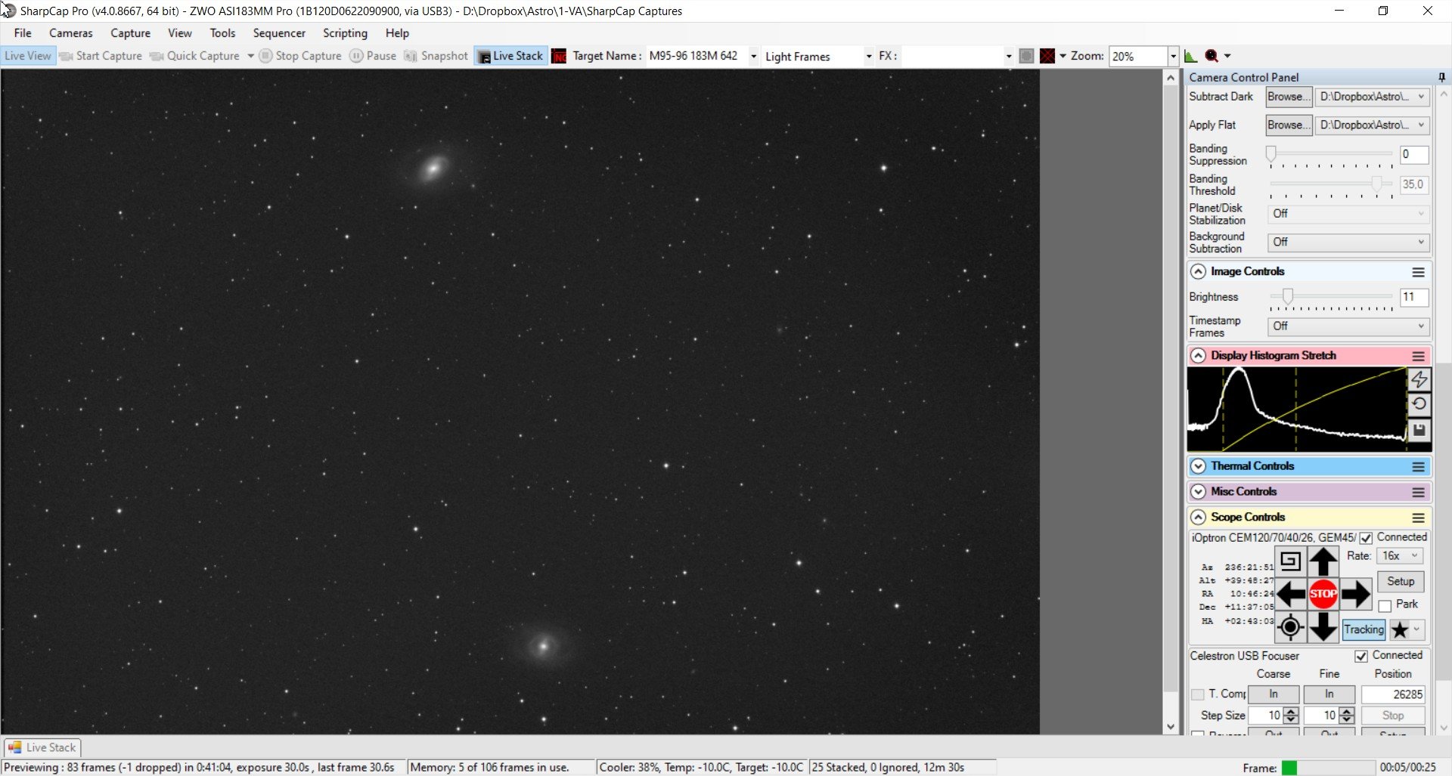Viewport: 1452px width, 776px height.
Task: Click the Brightness slider
Action: click(1331, 297)
